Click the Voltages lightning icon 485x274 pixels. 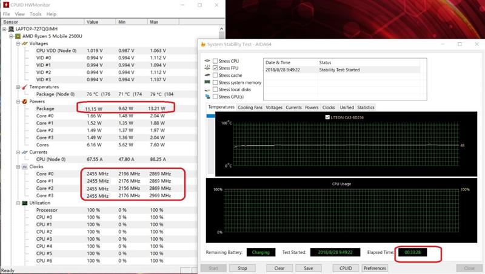[x=25, y=44]
